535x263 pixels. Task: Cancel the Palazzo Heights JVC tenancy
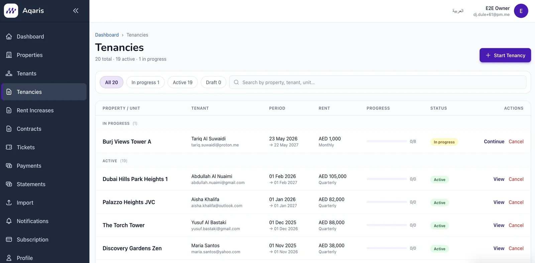[x=516, y=202]
